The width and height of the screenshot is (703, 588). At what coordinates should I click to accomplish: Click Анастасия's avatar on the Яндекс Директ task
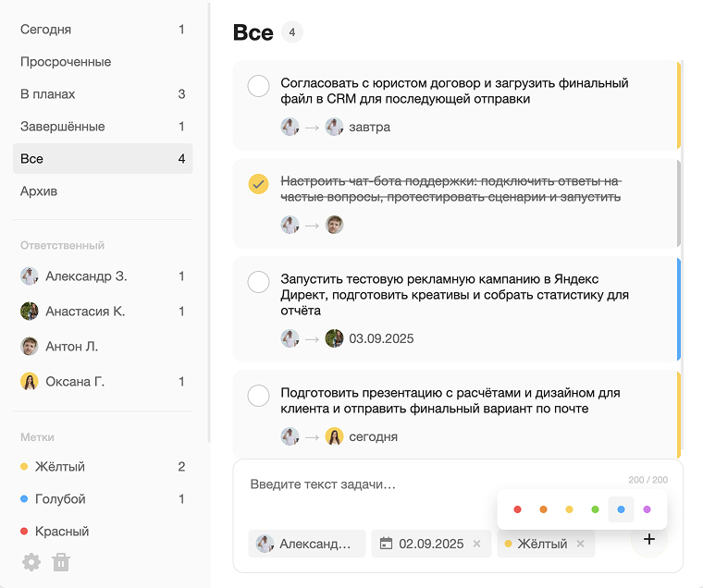click(334, 338)
